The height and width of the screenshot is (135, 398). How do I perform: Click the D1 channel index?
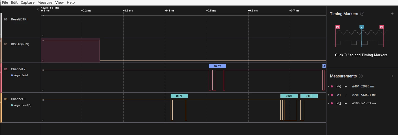coord(6,44)
